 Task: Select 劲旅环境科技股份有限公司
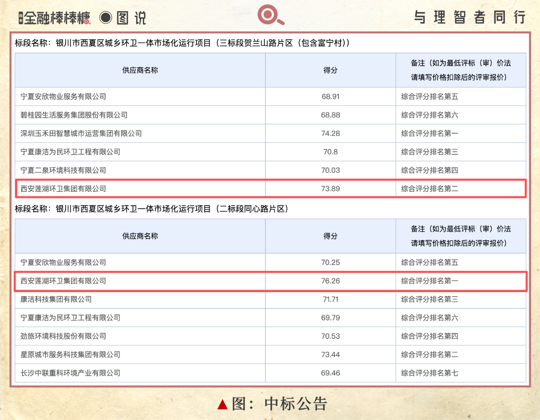63,336
